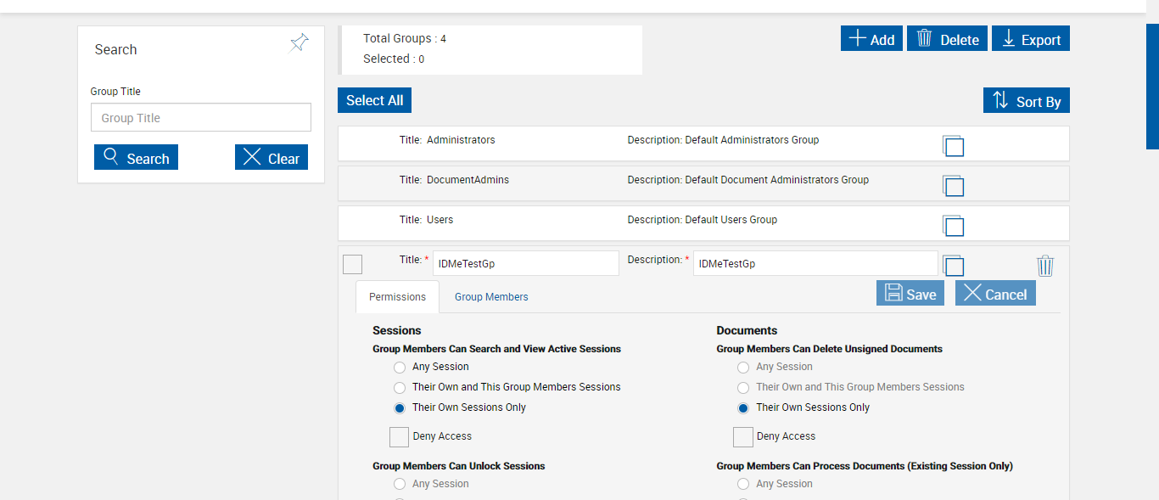Enable Deny Access under Documents
The width and height of the screenshot is (1159, 500).
coord(742,436)
